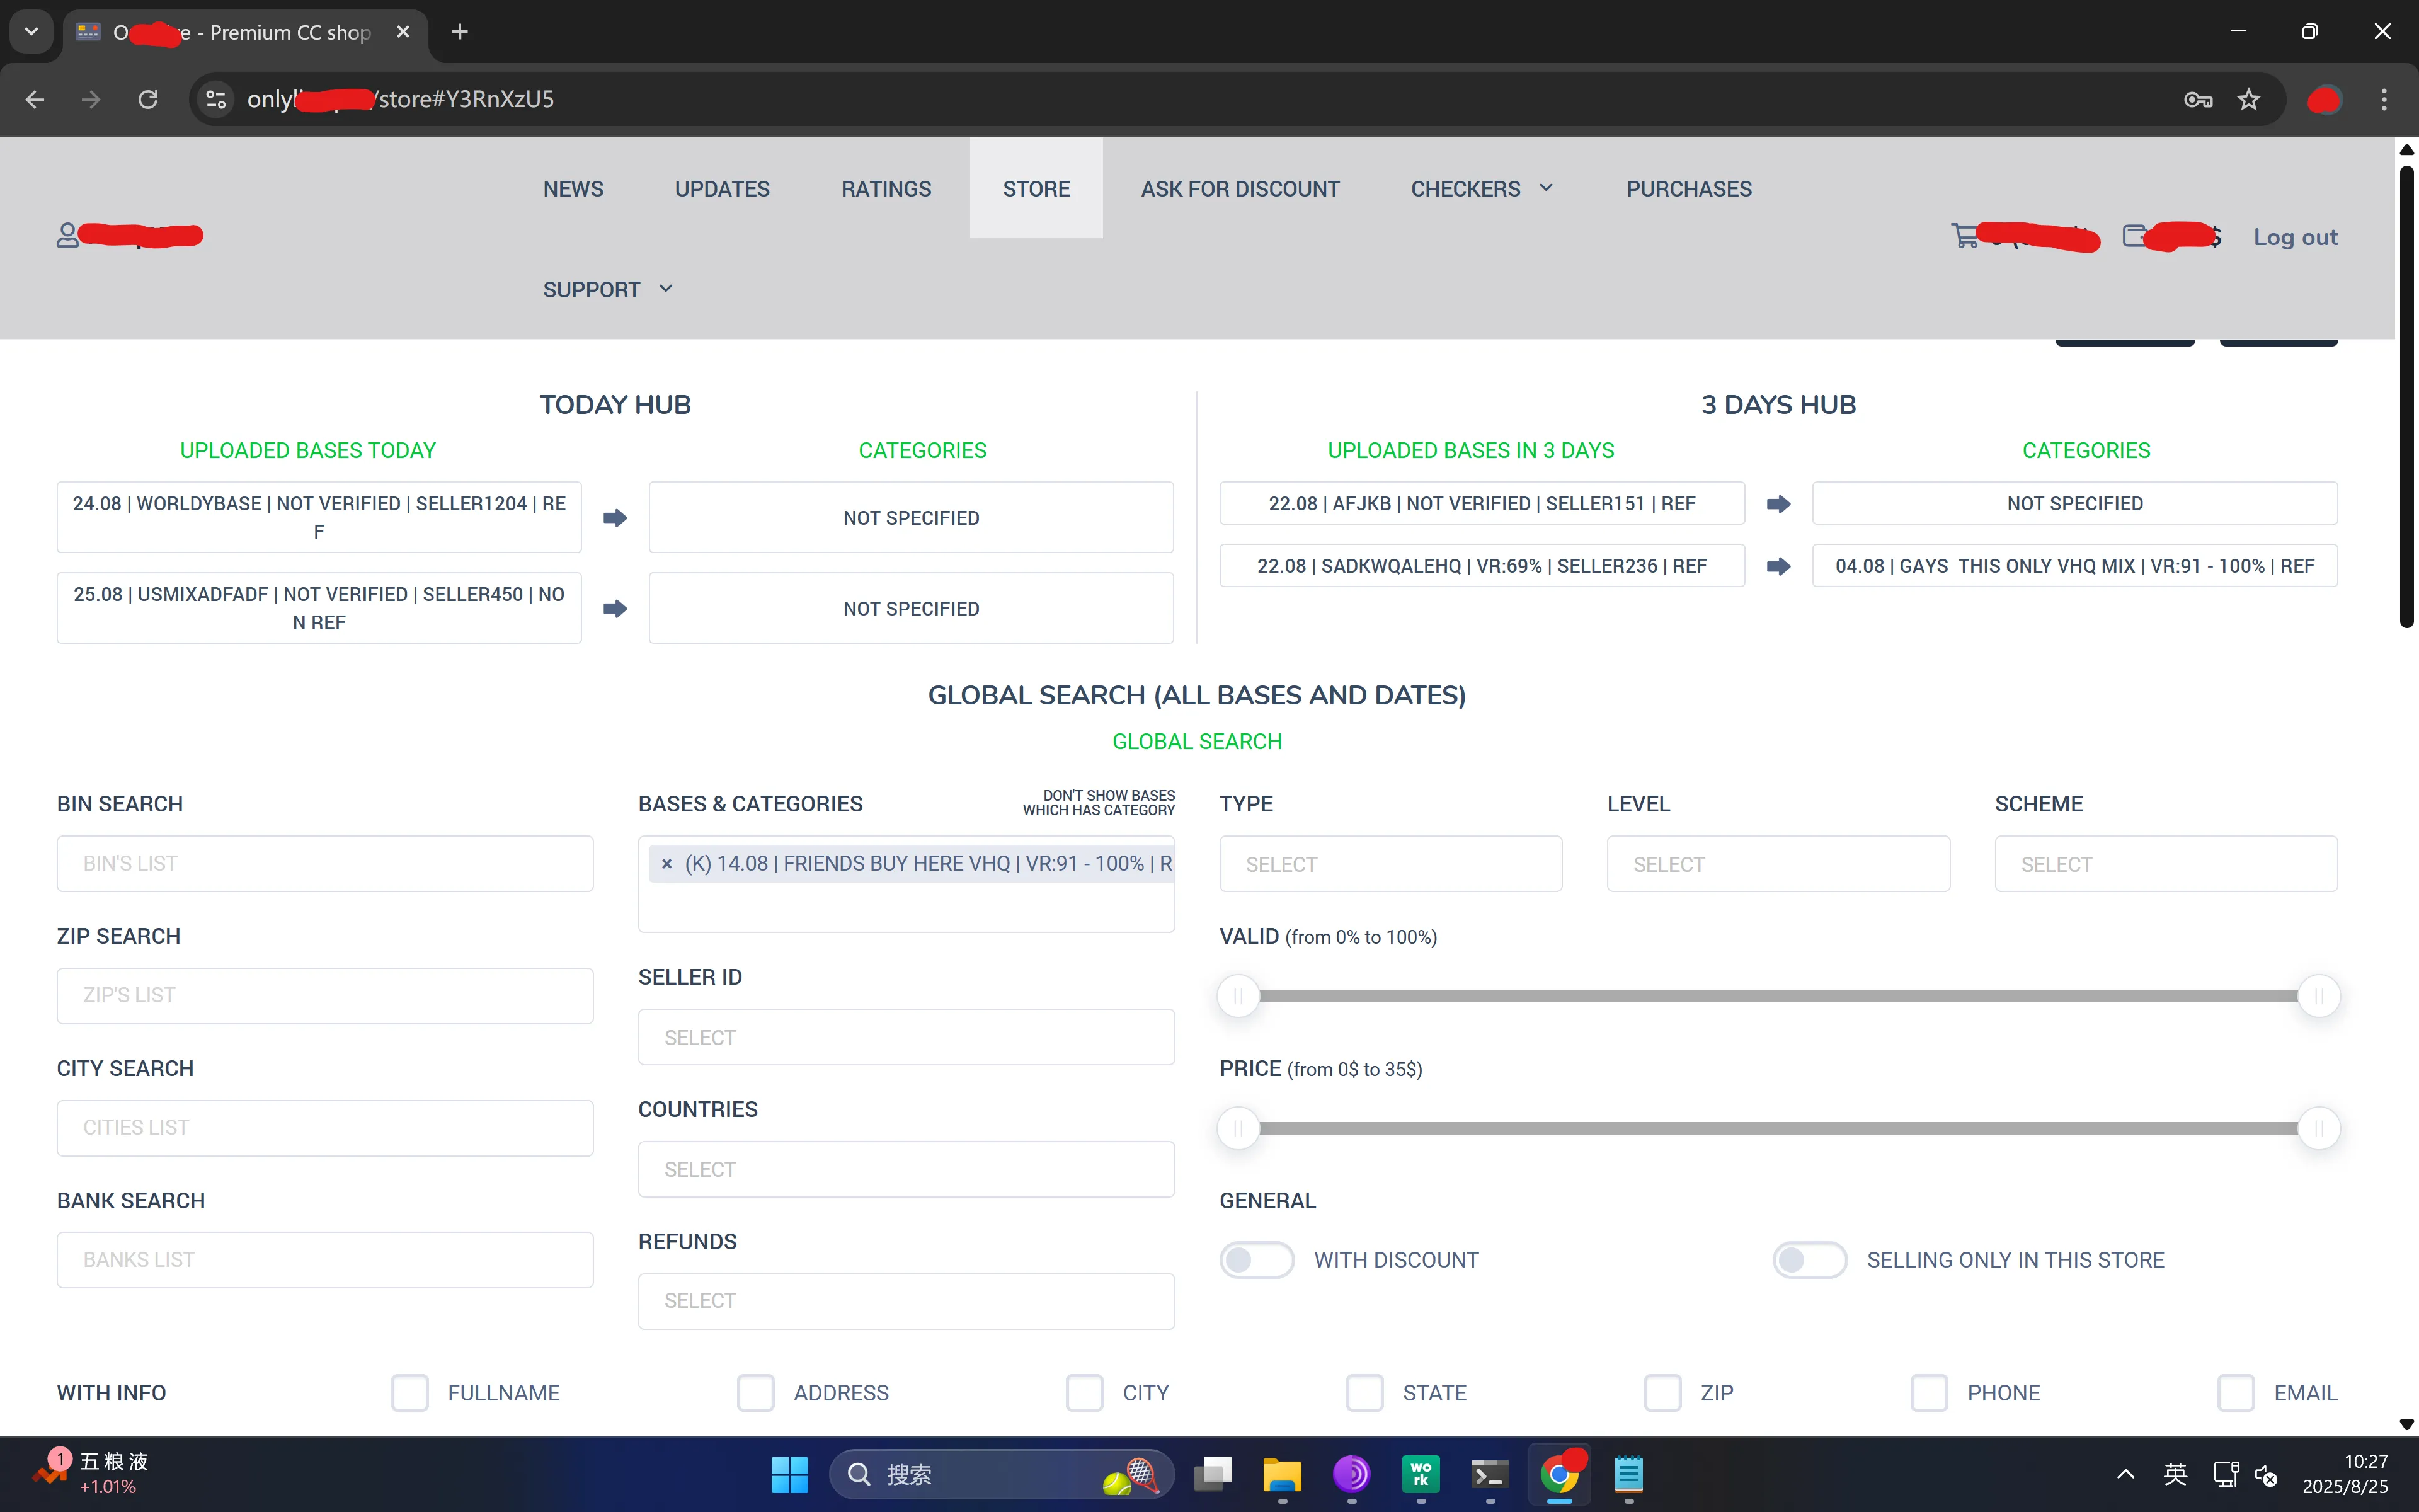Open the green 'work' app on taskbar
2419x1512 pixels.
point(1421,1474)
